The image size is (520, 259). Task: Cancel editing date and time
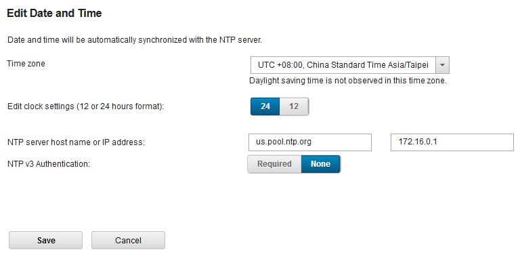coord(128,241)
